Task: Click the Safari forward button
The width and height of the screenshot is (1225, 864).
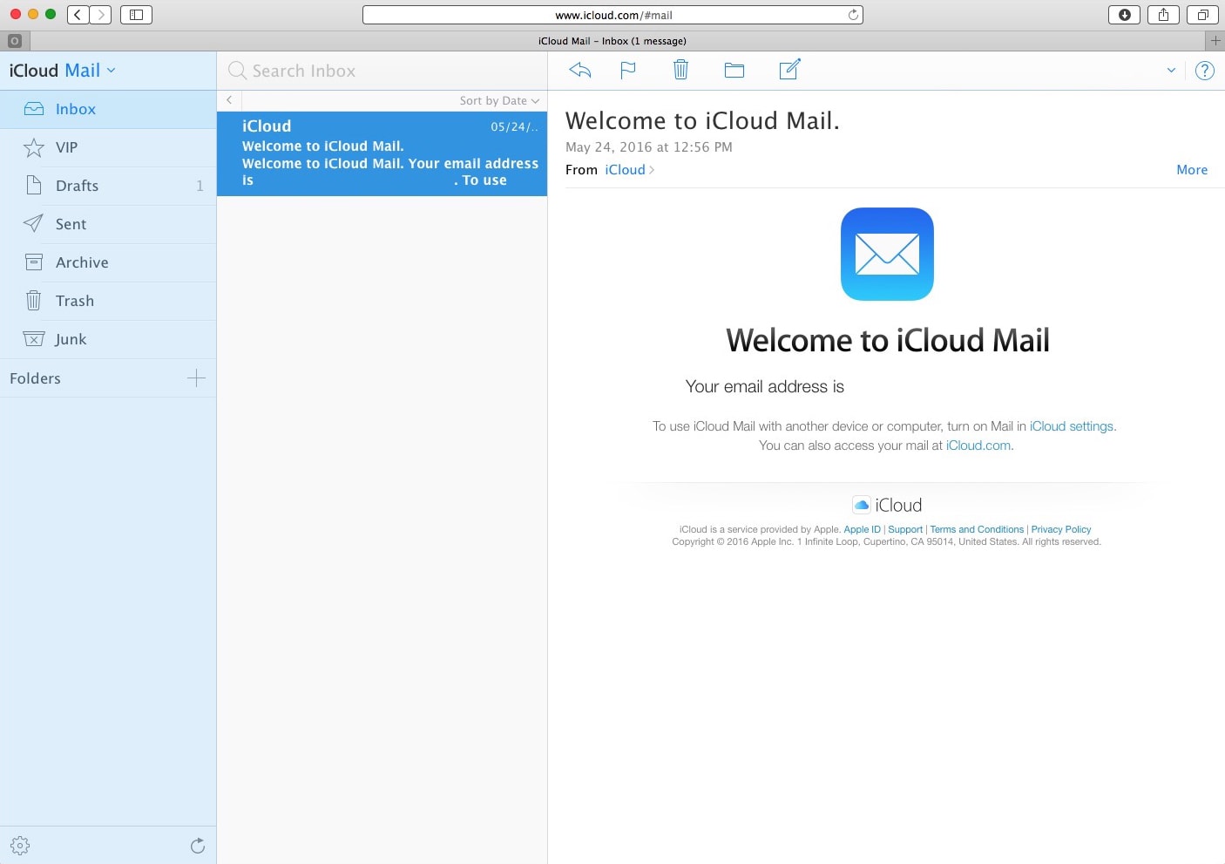Action: pyautogui.click(x=100, y=15)
